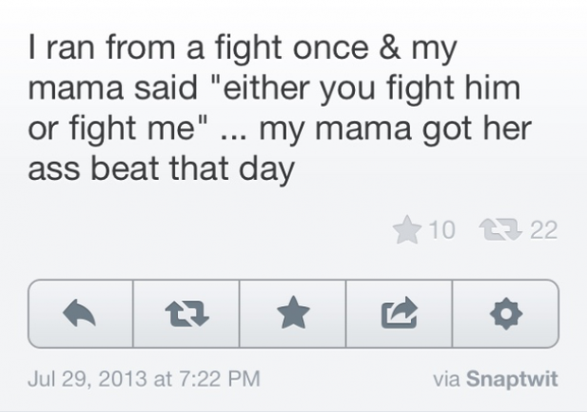
Task: Tap the gray retweet arrows beside 22
Action: point(501,229)
